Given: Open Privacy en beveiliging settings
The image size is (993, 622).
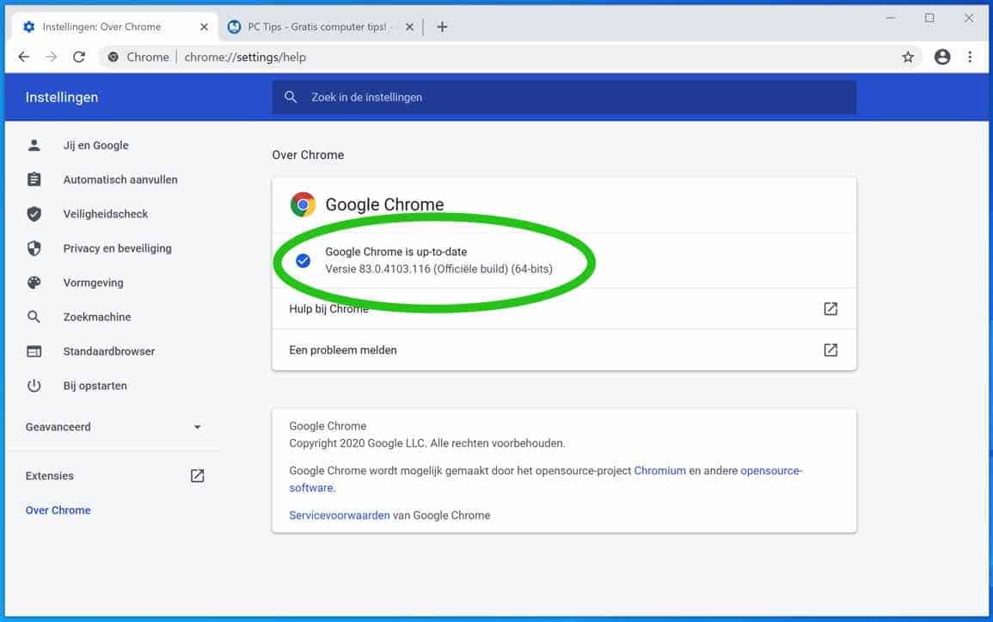Looking at the screenshot, I should click(117, 248).
